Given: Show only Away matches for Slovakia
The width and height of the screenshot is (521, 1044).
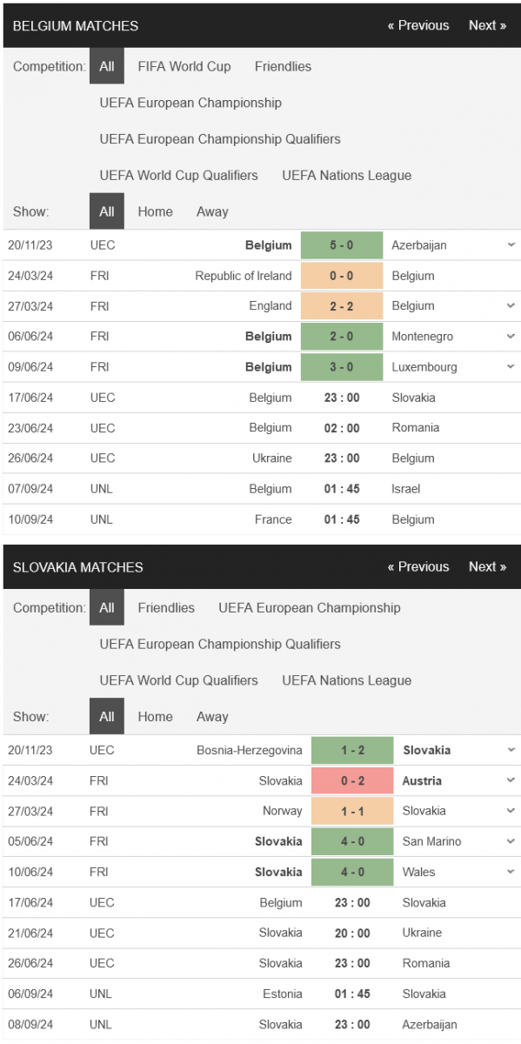Looking at the screenshot, I should [x=212, y=717].
